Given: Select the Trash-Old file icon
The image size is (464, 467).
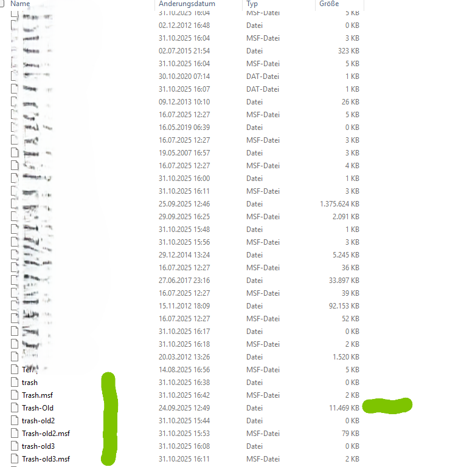Looking at the screenshot, I should (x=15, y=407).
